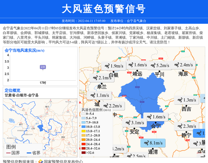
Task: Click the 风速色值图例 (m/s) legend title
Action: pyautogui.click(x=96, y=110)
